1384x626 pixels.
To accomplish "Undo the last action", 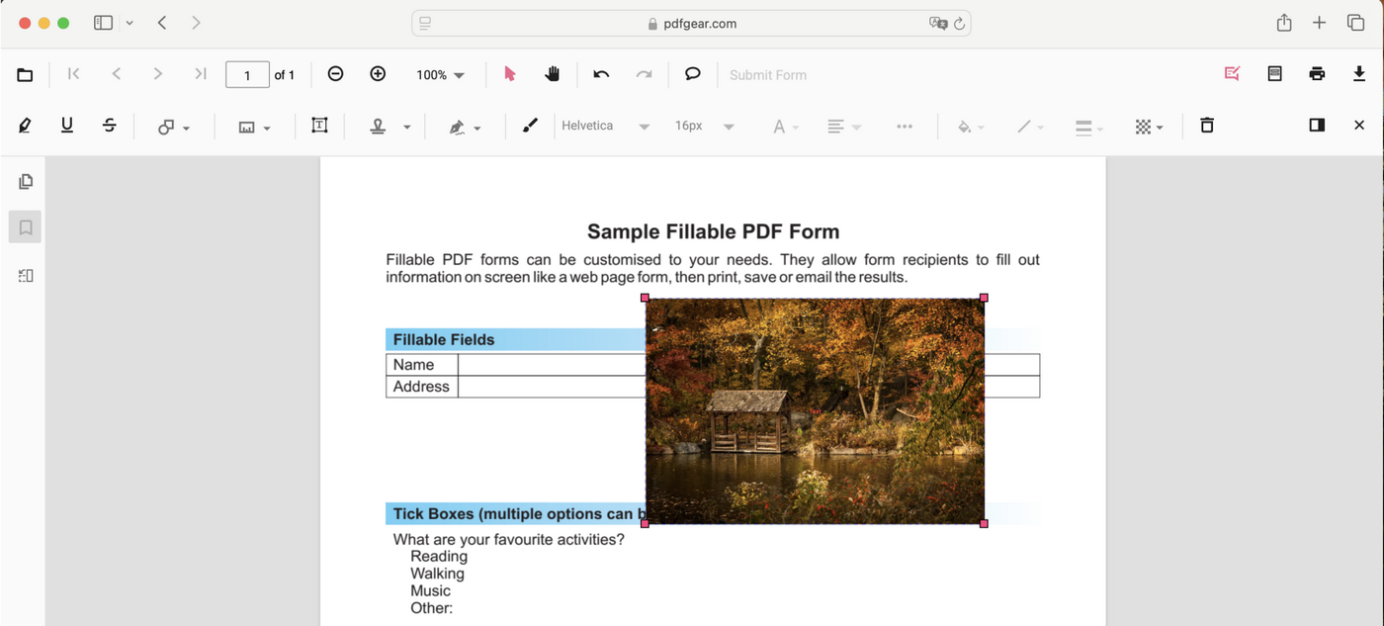I will point(601,74).
